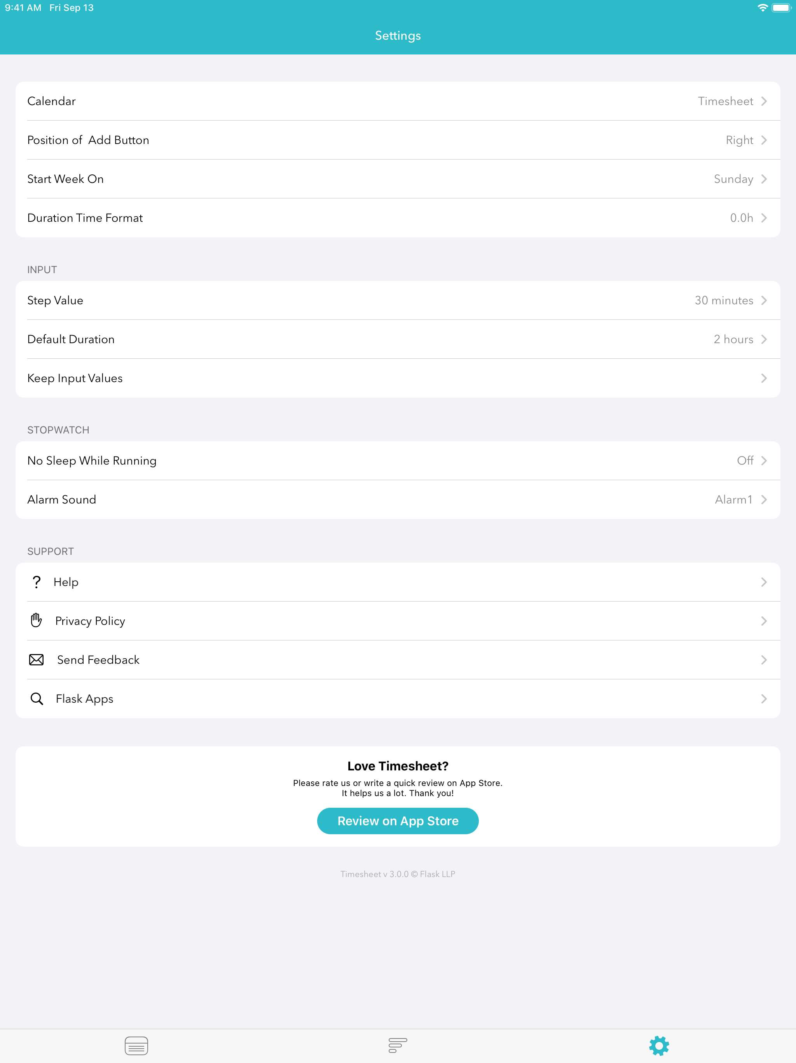Open the summary report tab icon
796x1063 pixels.
[398, 1045]
